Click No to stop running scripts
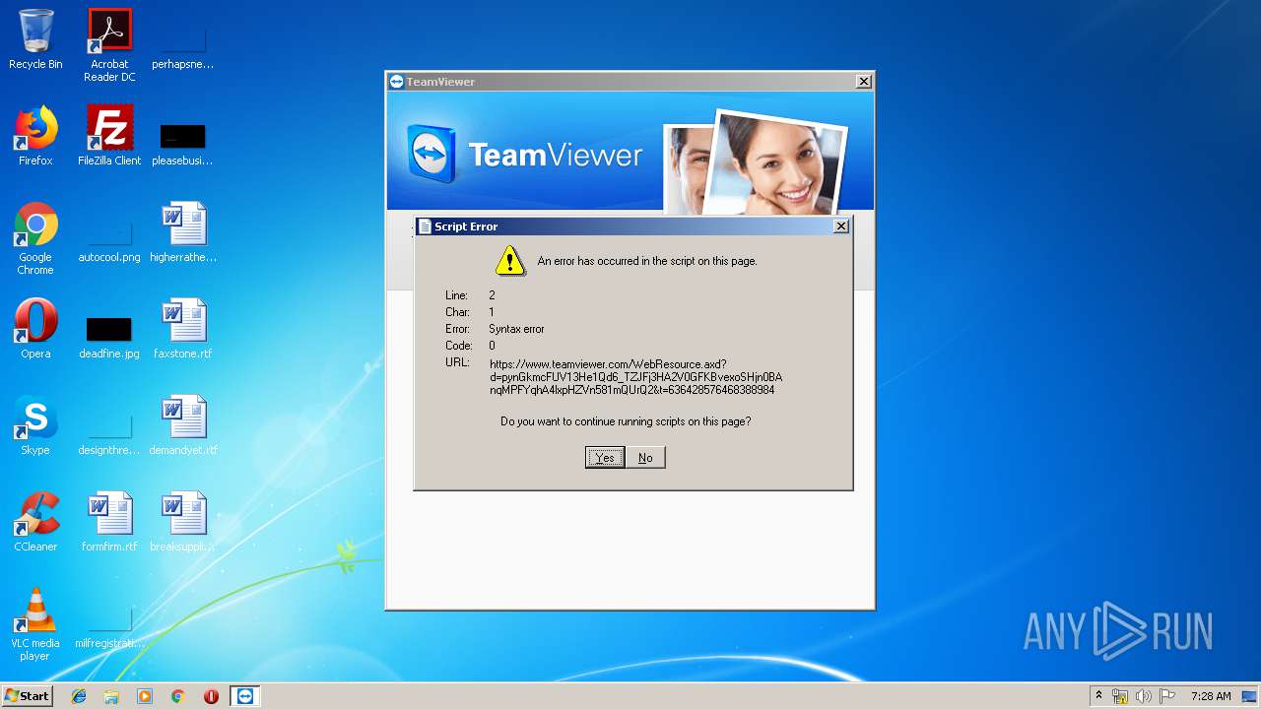The image size is (1261, 709). tap(645, 457)
